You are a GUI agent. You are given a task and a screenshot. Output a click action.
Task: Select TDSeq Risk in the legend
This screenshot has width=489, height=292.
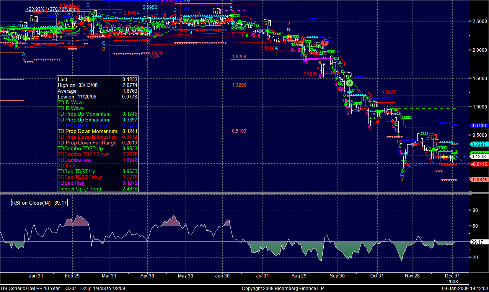coord(97,183)
